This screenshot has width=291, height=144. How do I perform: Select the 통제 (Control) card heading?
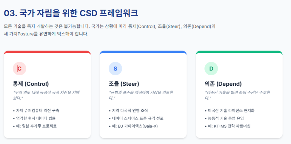pyautogui.click(x=31, y=84)
